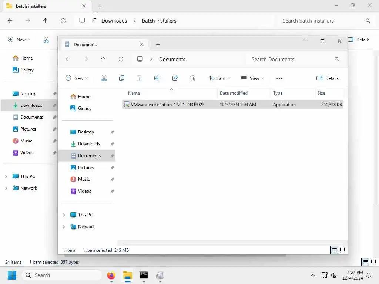This screenshot has width=379, height=284.
Task: Open View dropdown in Documents window
Action: pyautogui.click(x=252, y=78)
